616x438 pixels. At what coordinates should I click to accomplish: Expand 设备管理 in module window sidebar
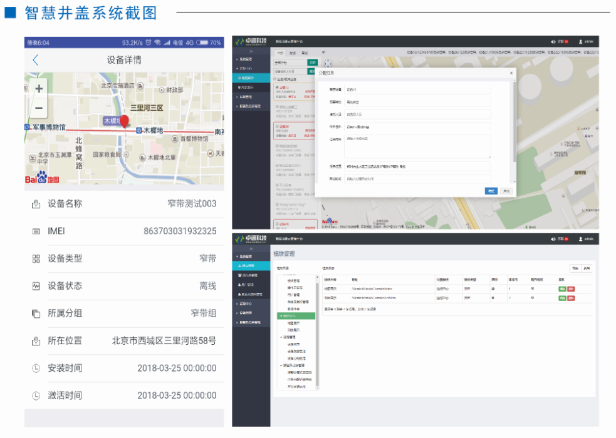(x=251, y=313)
